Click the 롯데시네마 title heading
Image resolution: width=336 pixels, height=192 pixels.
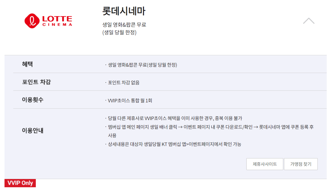click(124, 12)
